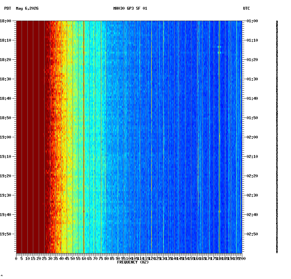Click the 55 Hz axis label
Screen dimensions: 291x279
pyautogui.click(x=78, y=259)
